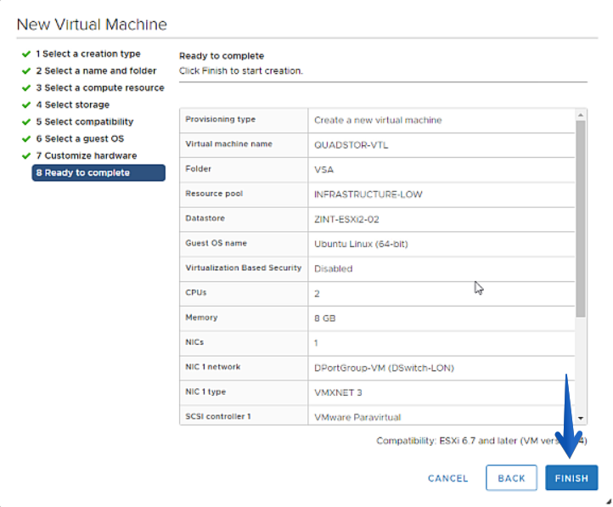Click the dialog resize grip in bottom corner
Image resolution: width=613 pixels, height=507 pixels.
click(x=608, y=502)
